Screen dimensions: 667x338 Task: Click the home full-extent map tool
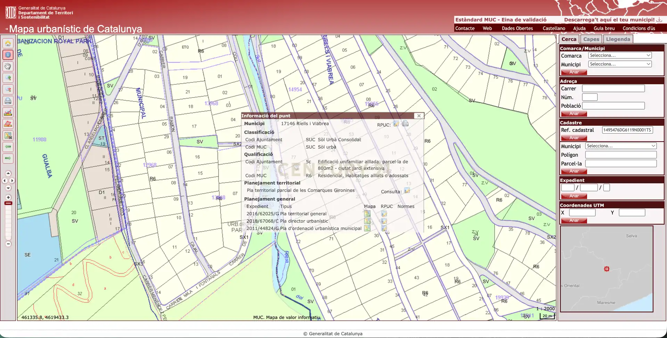(8, 43)
